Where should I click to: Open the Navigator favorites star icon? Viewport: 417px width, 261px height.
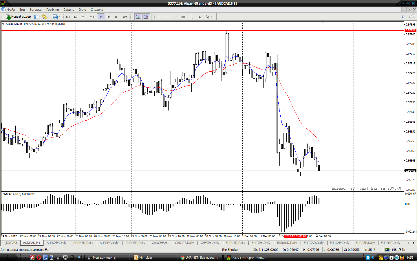click(45, 17)
